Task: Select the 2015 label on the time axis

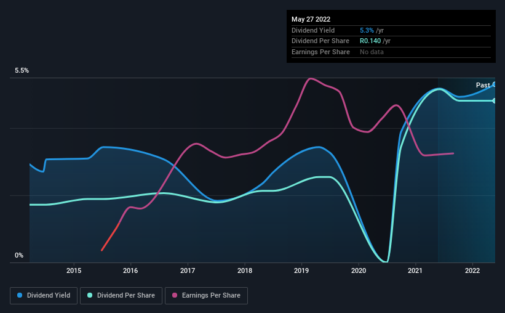Action: pos(74,270)
